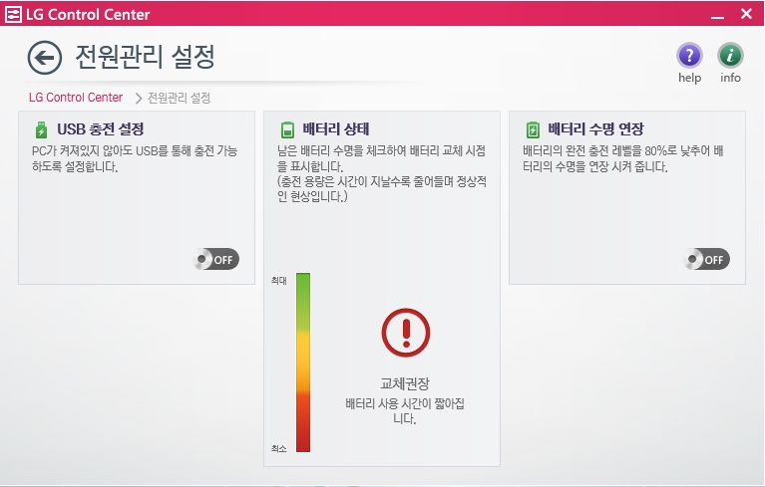Image resolution: width=765 pixels, height=487 pixels.
Task: Open the green info icon
Action: (x=730, y=56)
